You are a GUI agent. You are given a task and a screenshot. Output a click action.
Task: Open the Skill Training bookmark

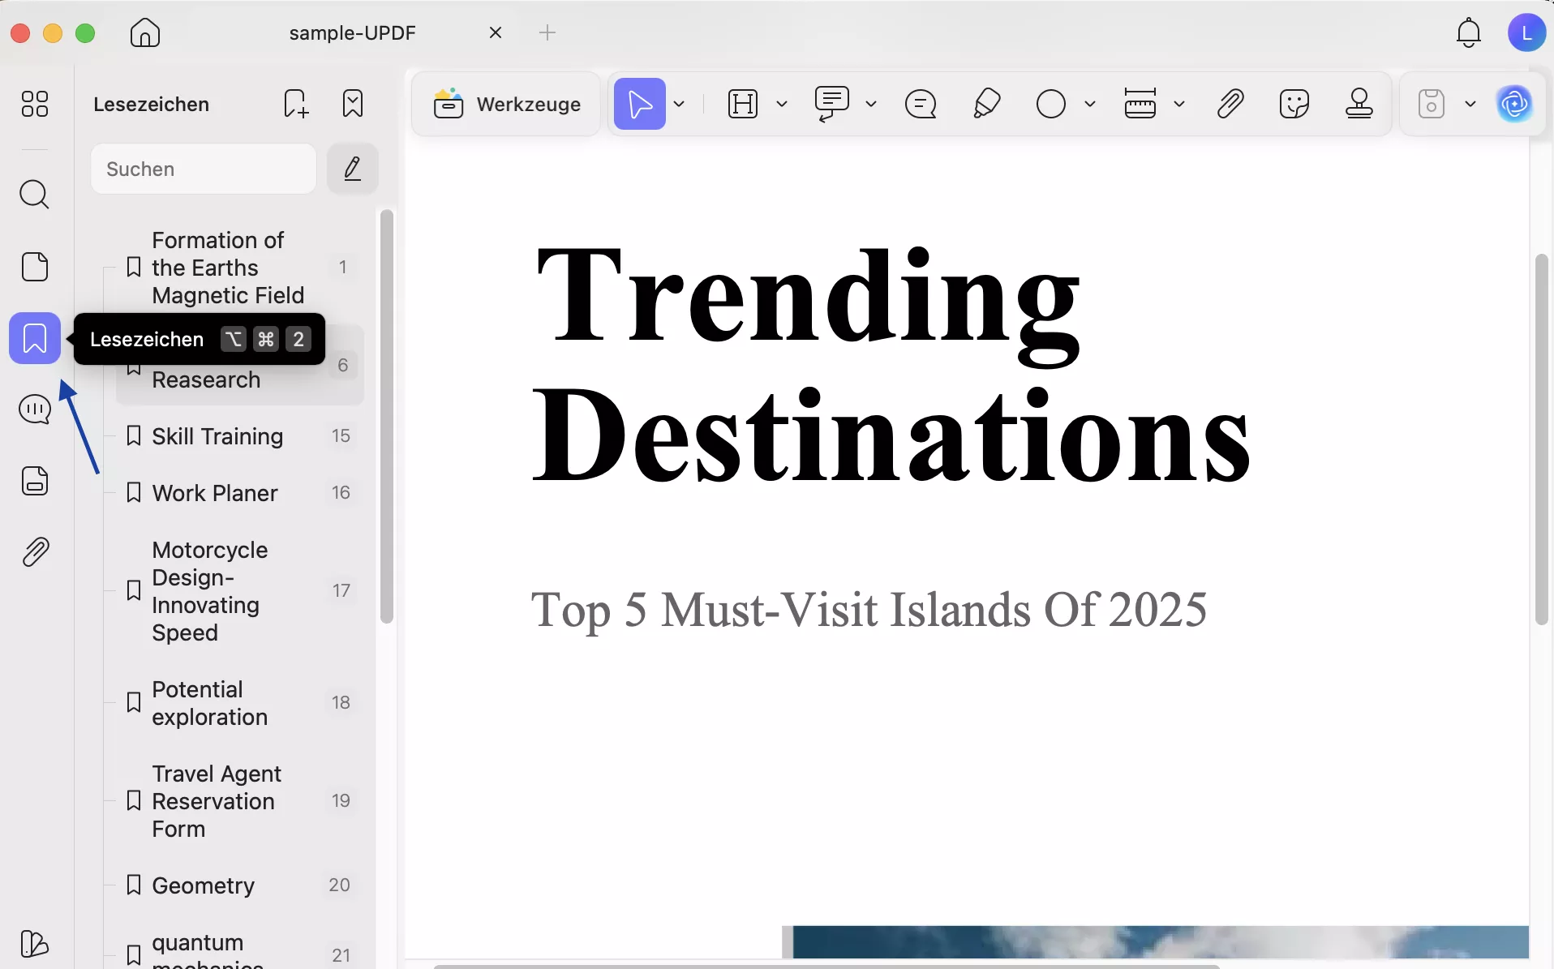pos(240,436)
